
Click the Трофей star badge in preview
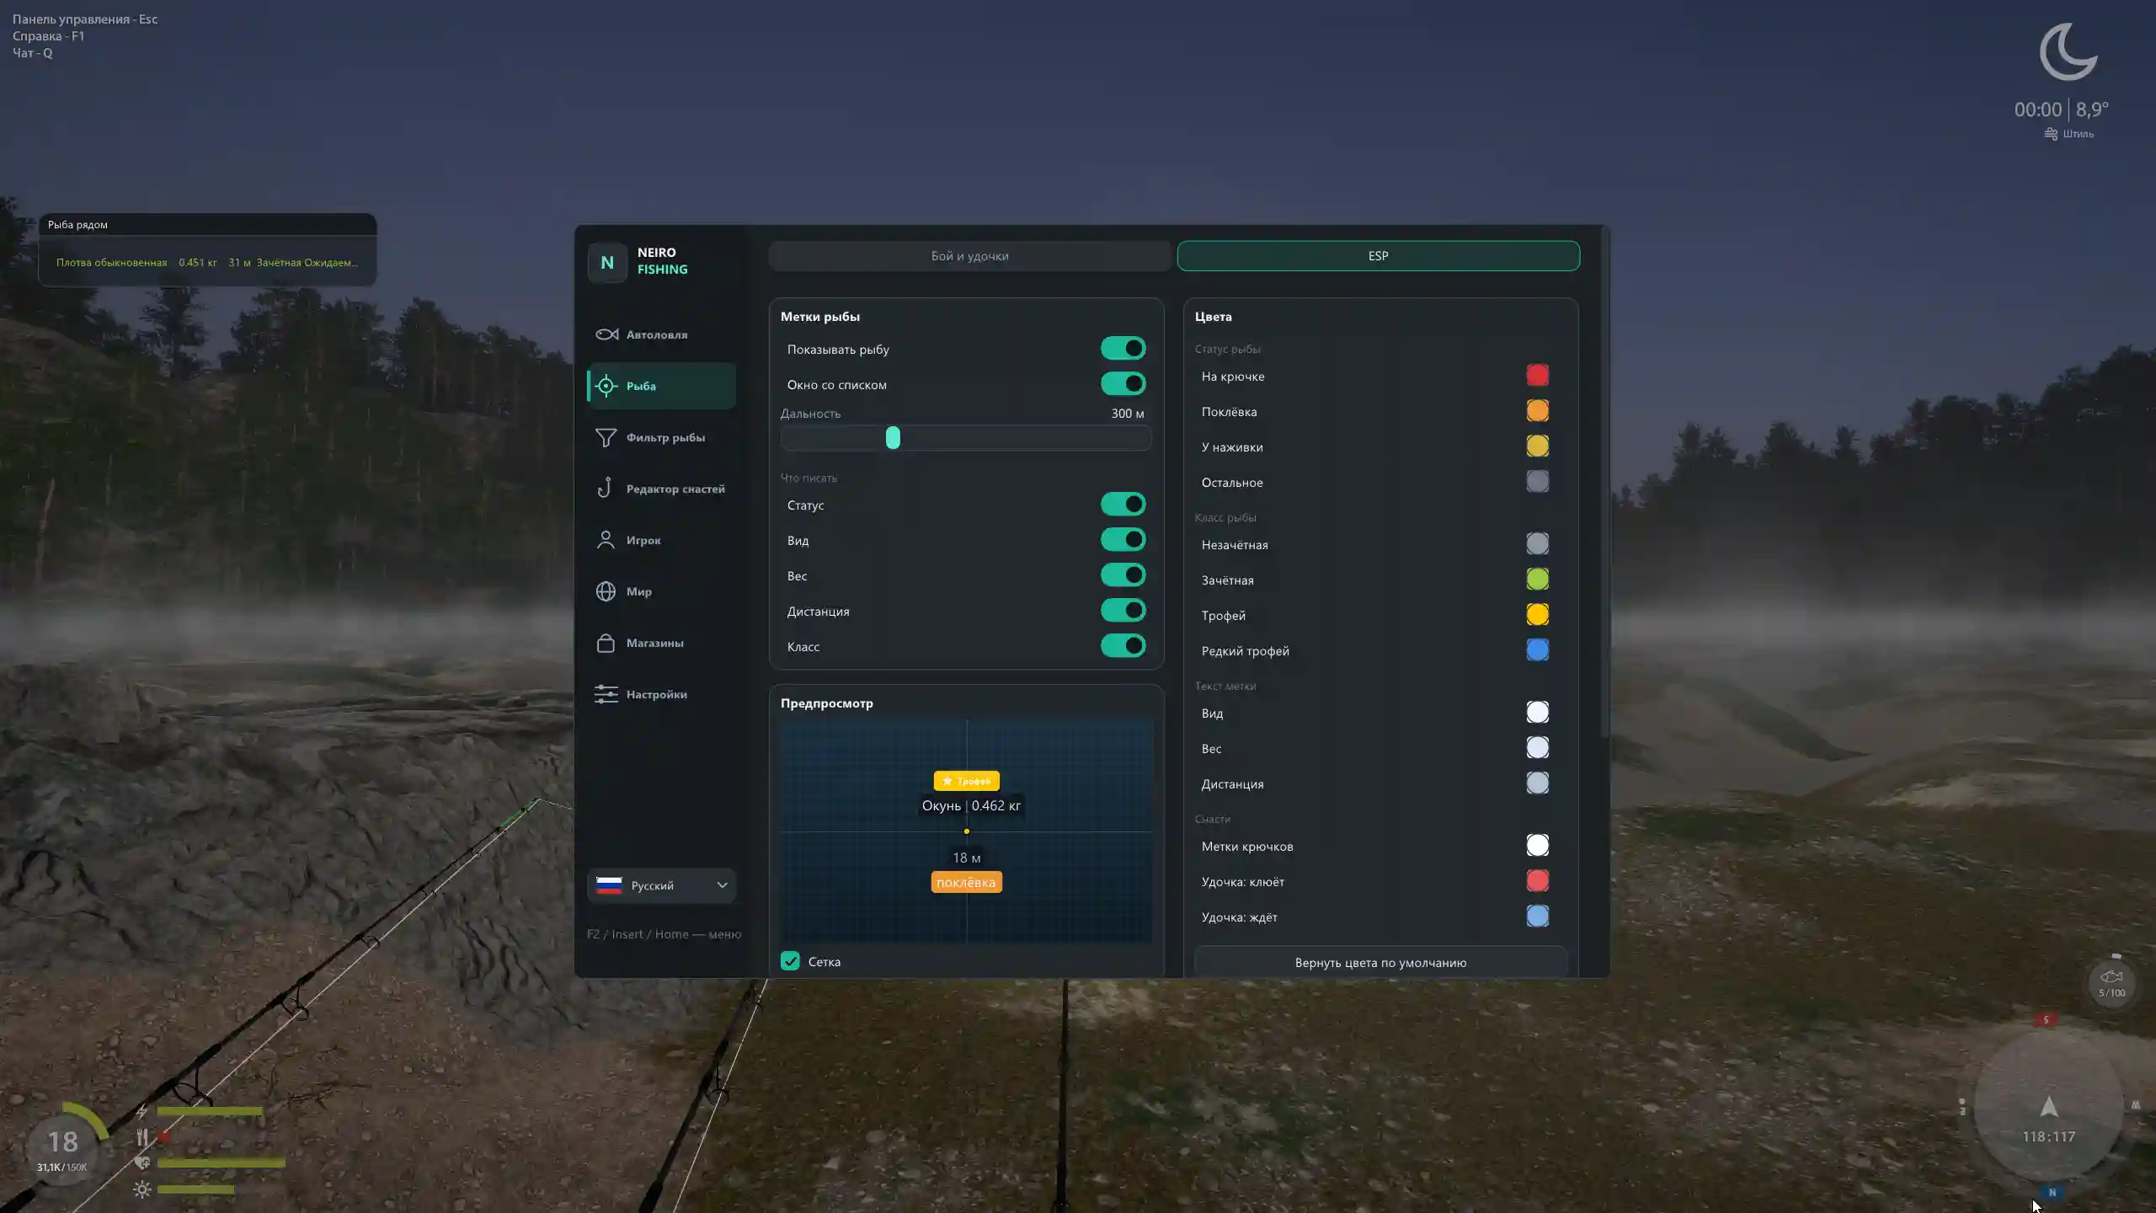coord(967,781)
